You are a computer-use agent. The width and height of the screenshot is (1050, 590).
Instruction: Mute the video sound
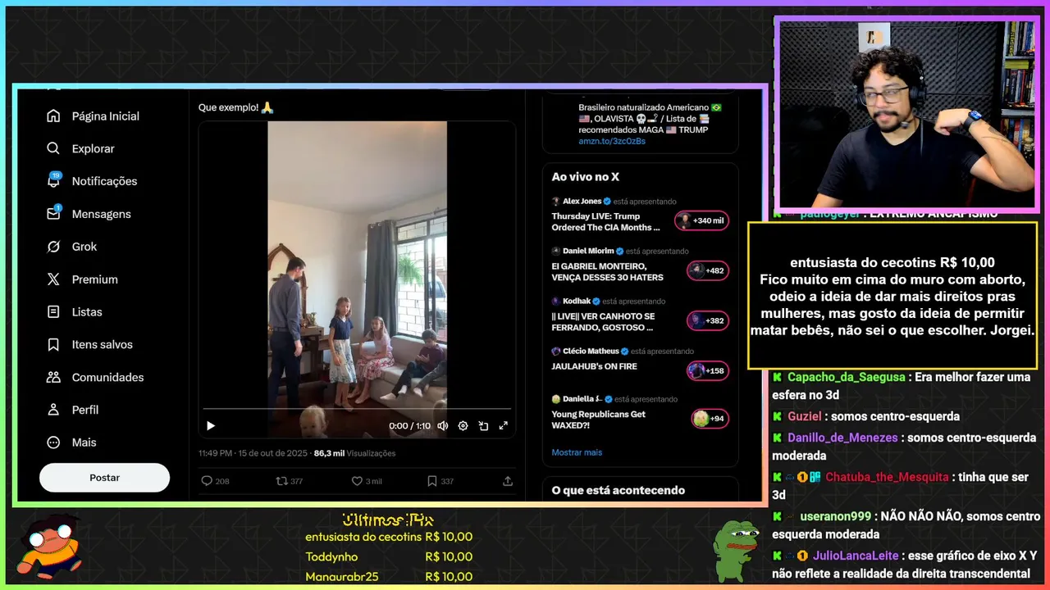point(443,425)
